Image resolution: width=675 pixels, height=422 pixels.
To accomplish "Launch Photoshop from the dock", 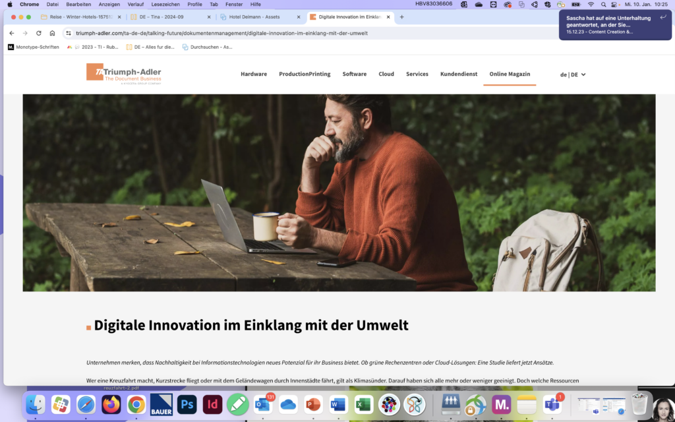I will pyautogui.click(x=187, y=405).
